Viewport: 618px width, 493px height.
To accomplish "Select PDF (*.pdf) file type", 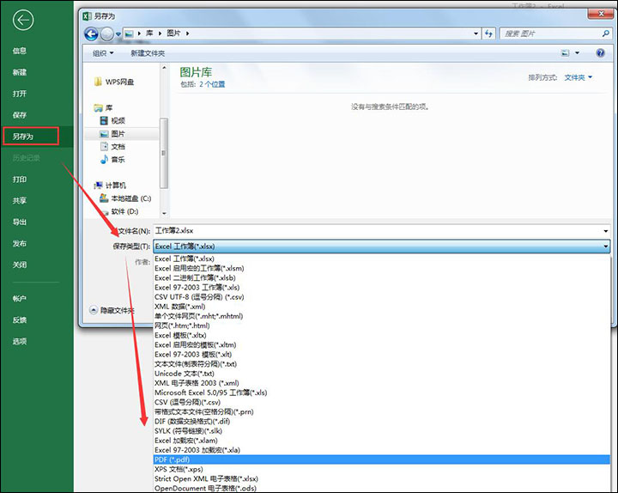I will coord(381,460).
